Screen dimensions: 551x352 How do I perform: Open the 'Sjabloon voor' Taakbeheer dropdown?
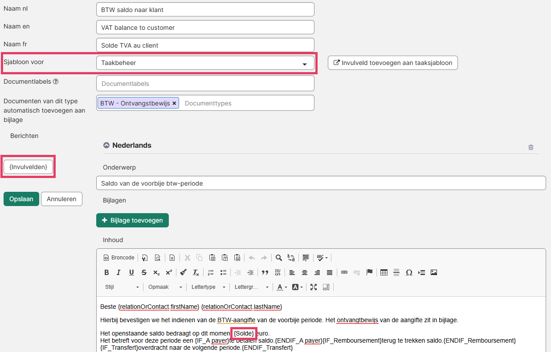205,63
